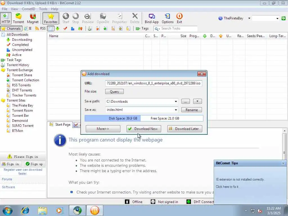The image size is (288, 216).
Task: Open the Forums link
Action: [x=7, y=179]
